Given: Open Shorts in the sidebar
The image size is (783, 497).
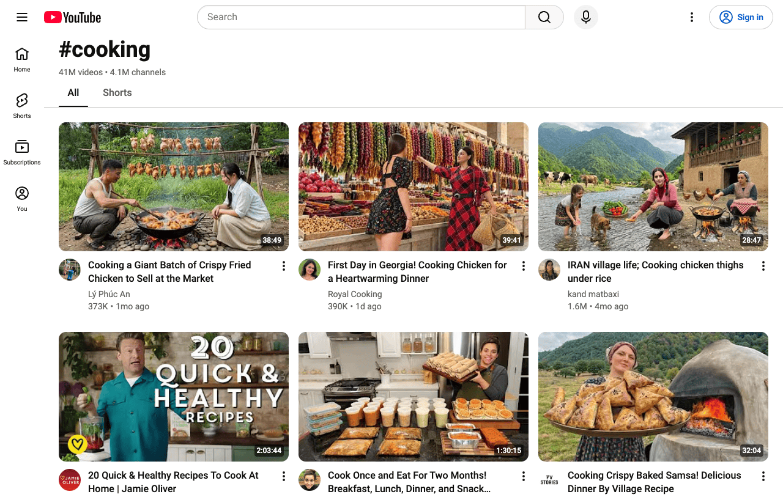Looking at the screenshot, I should (22, 106).
